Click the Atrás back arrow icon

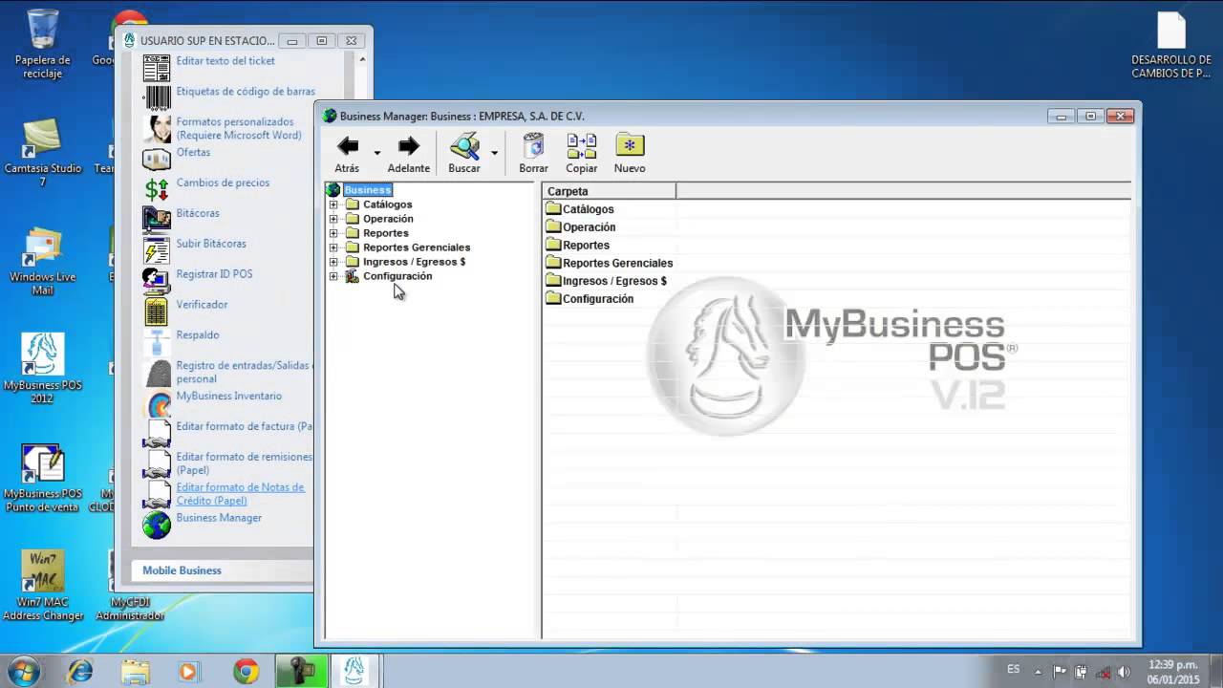tap(348, 146)
